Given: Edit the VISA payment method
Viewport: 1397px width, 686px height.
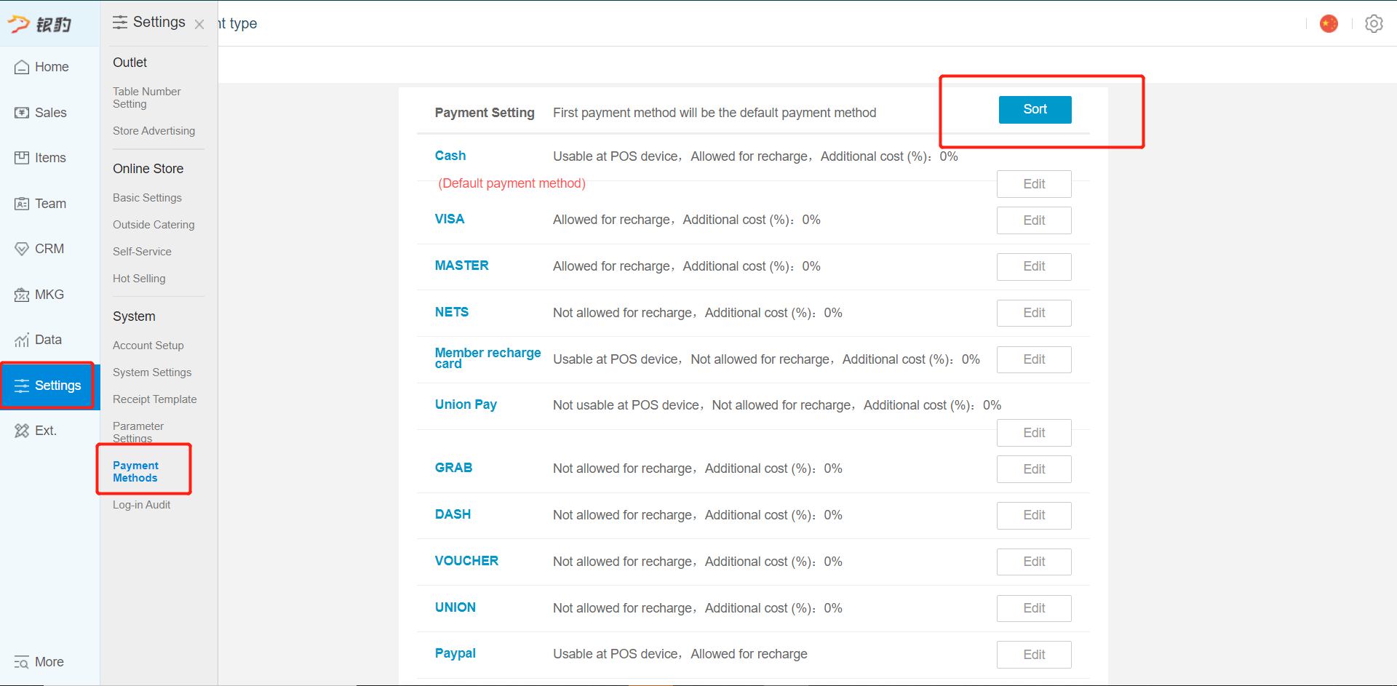Looking at the screenshot, I should (1034, 220).
